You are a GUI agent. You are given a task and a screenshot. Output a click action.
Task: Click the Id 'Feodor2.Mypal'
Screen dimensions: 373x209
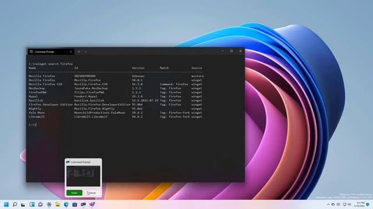click(x=86, y=96)
